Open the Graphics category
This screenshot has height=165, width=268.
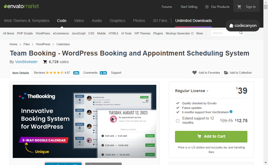(117, 21)
